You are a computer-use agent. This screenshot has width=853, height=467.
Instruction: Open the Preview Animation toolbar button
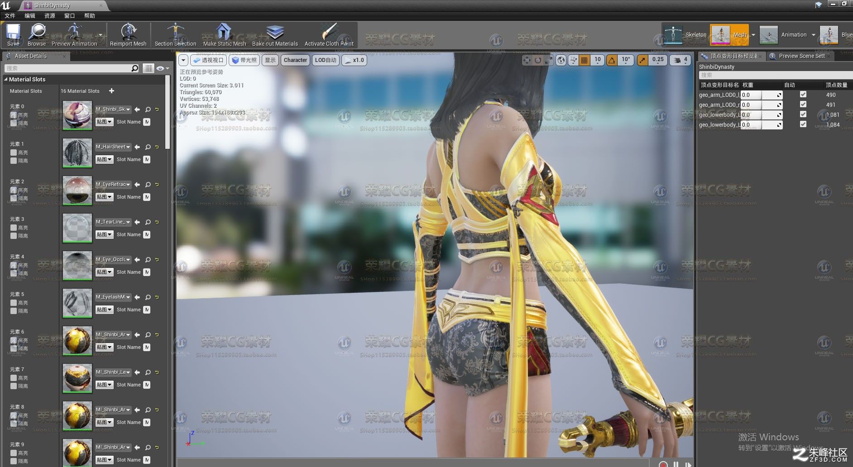tap(74, 35)
